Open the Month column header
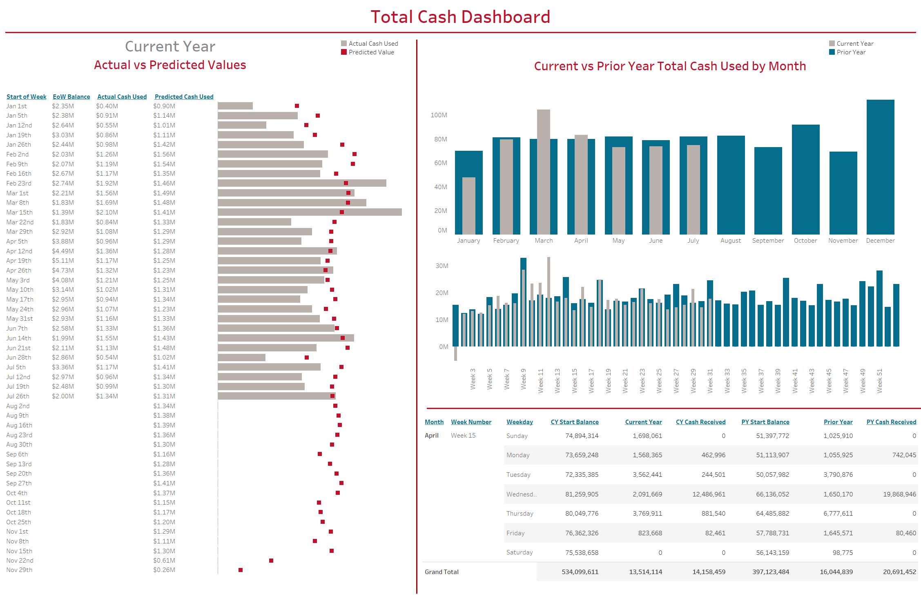This screenshot has height=599, width=921. pyautogui.click(x=434, y=422)
